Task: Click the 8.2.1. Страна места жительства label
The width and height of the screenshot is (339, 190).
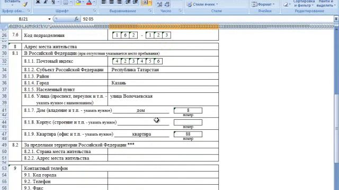Action: [57, 151]
